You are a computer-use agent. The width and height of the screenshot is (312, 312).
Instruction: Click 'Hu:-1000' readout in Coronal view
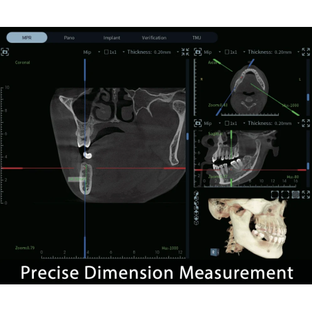coord(170,248)
